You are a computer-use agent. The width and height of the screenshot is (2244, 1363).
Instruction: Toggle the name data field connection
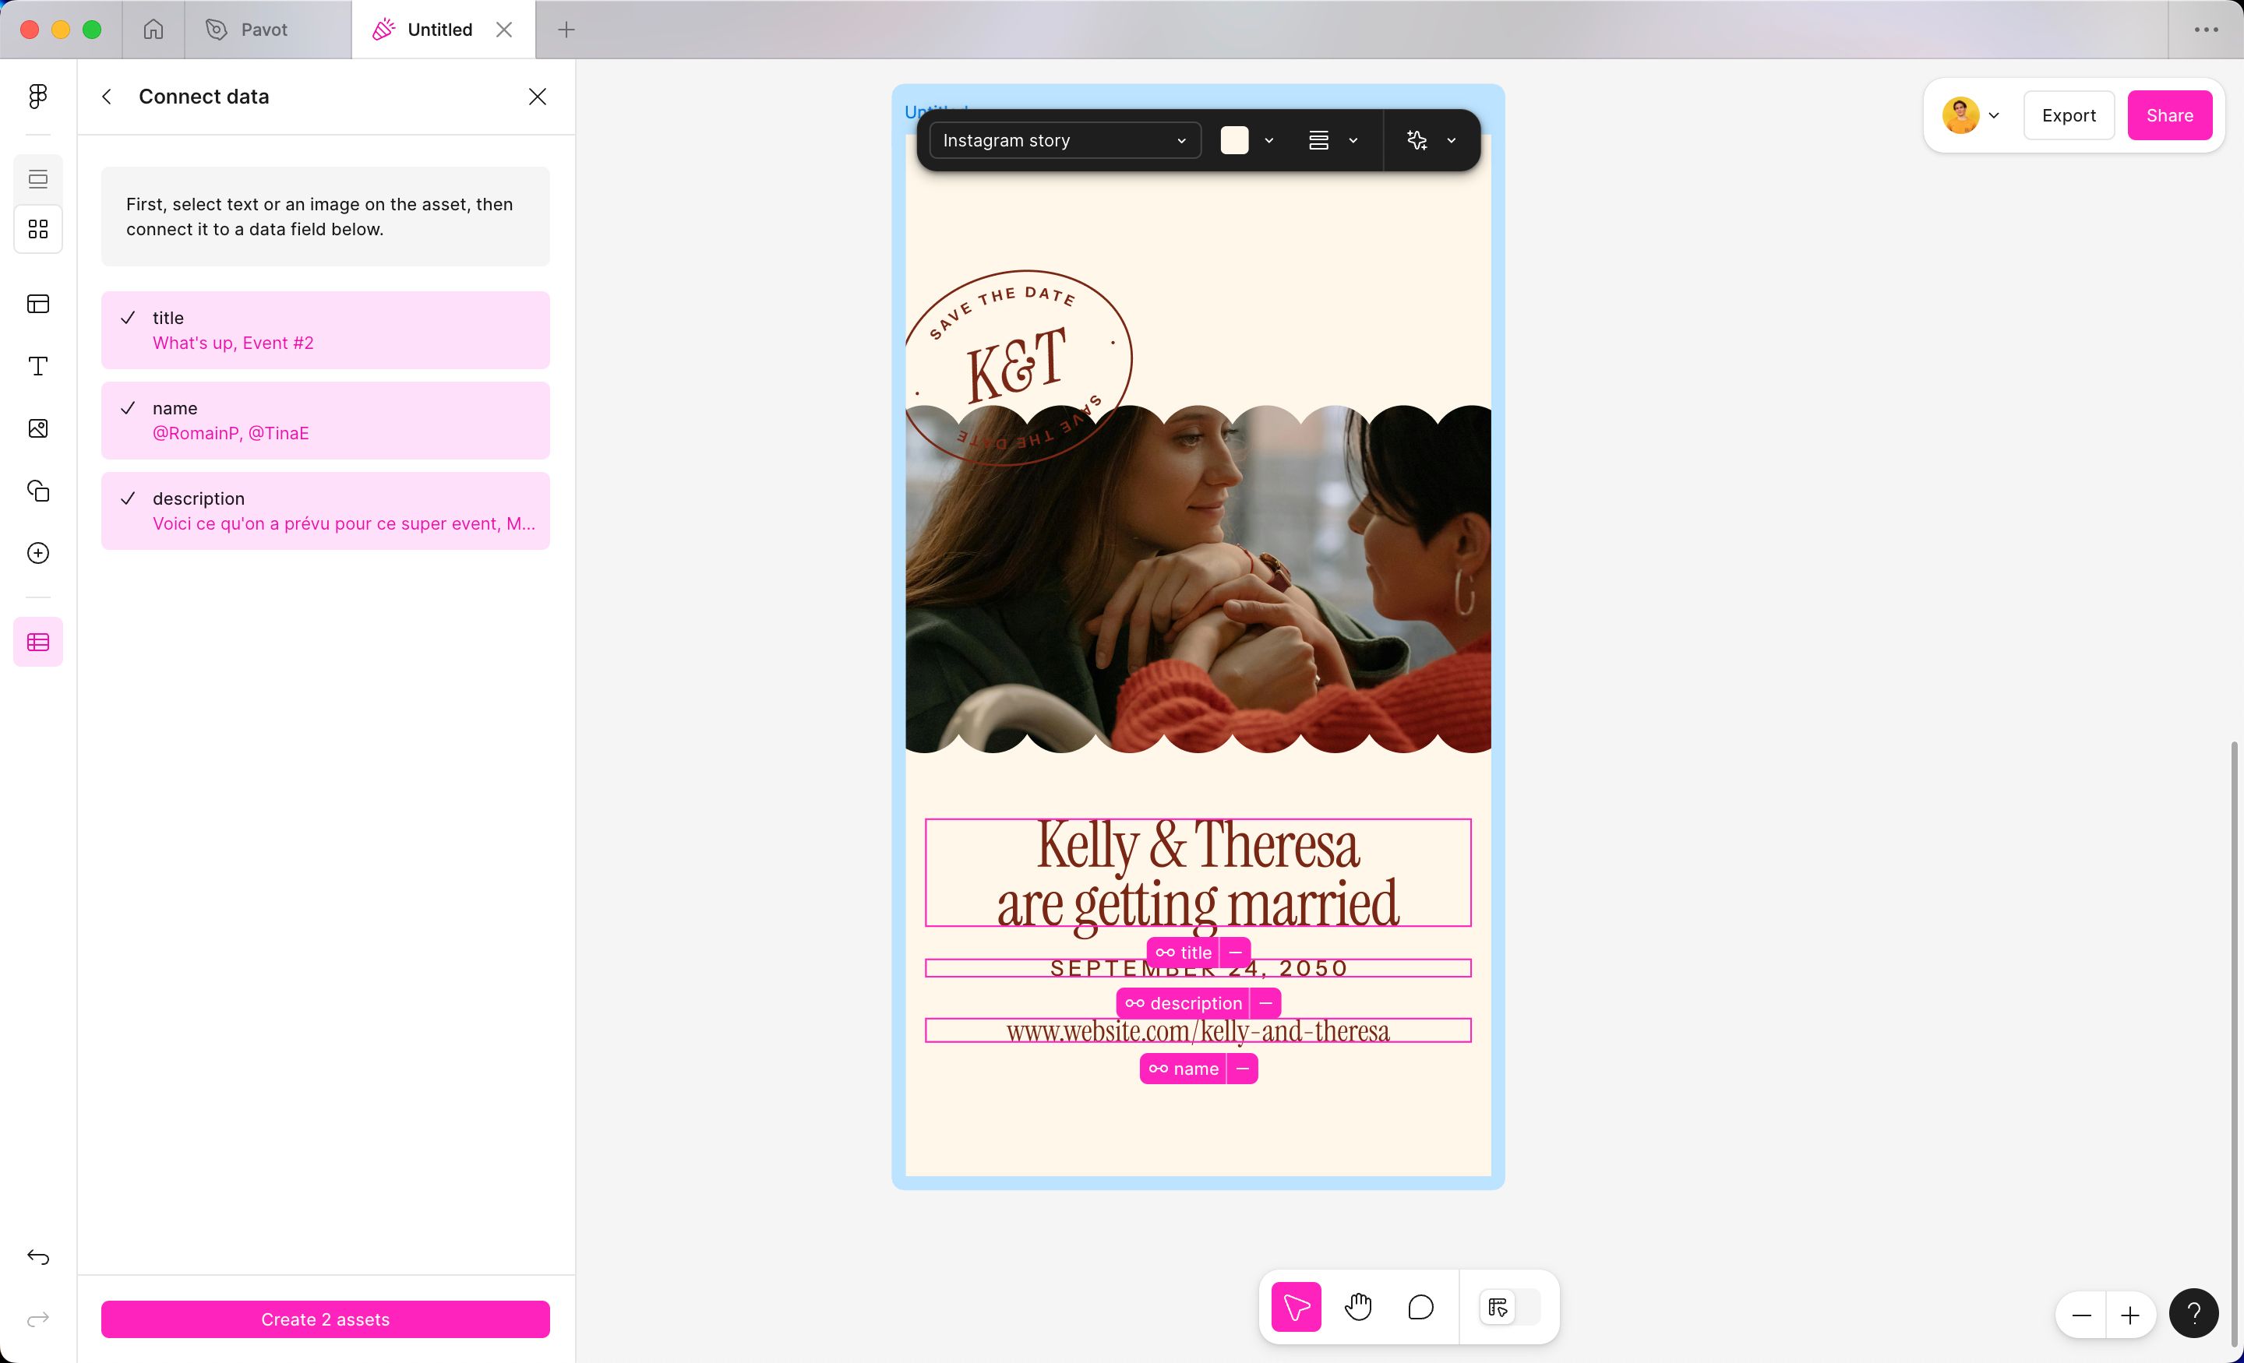pos(325,420)
